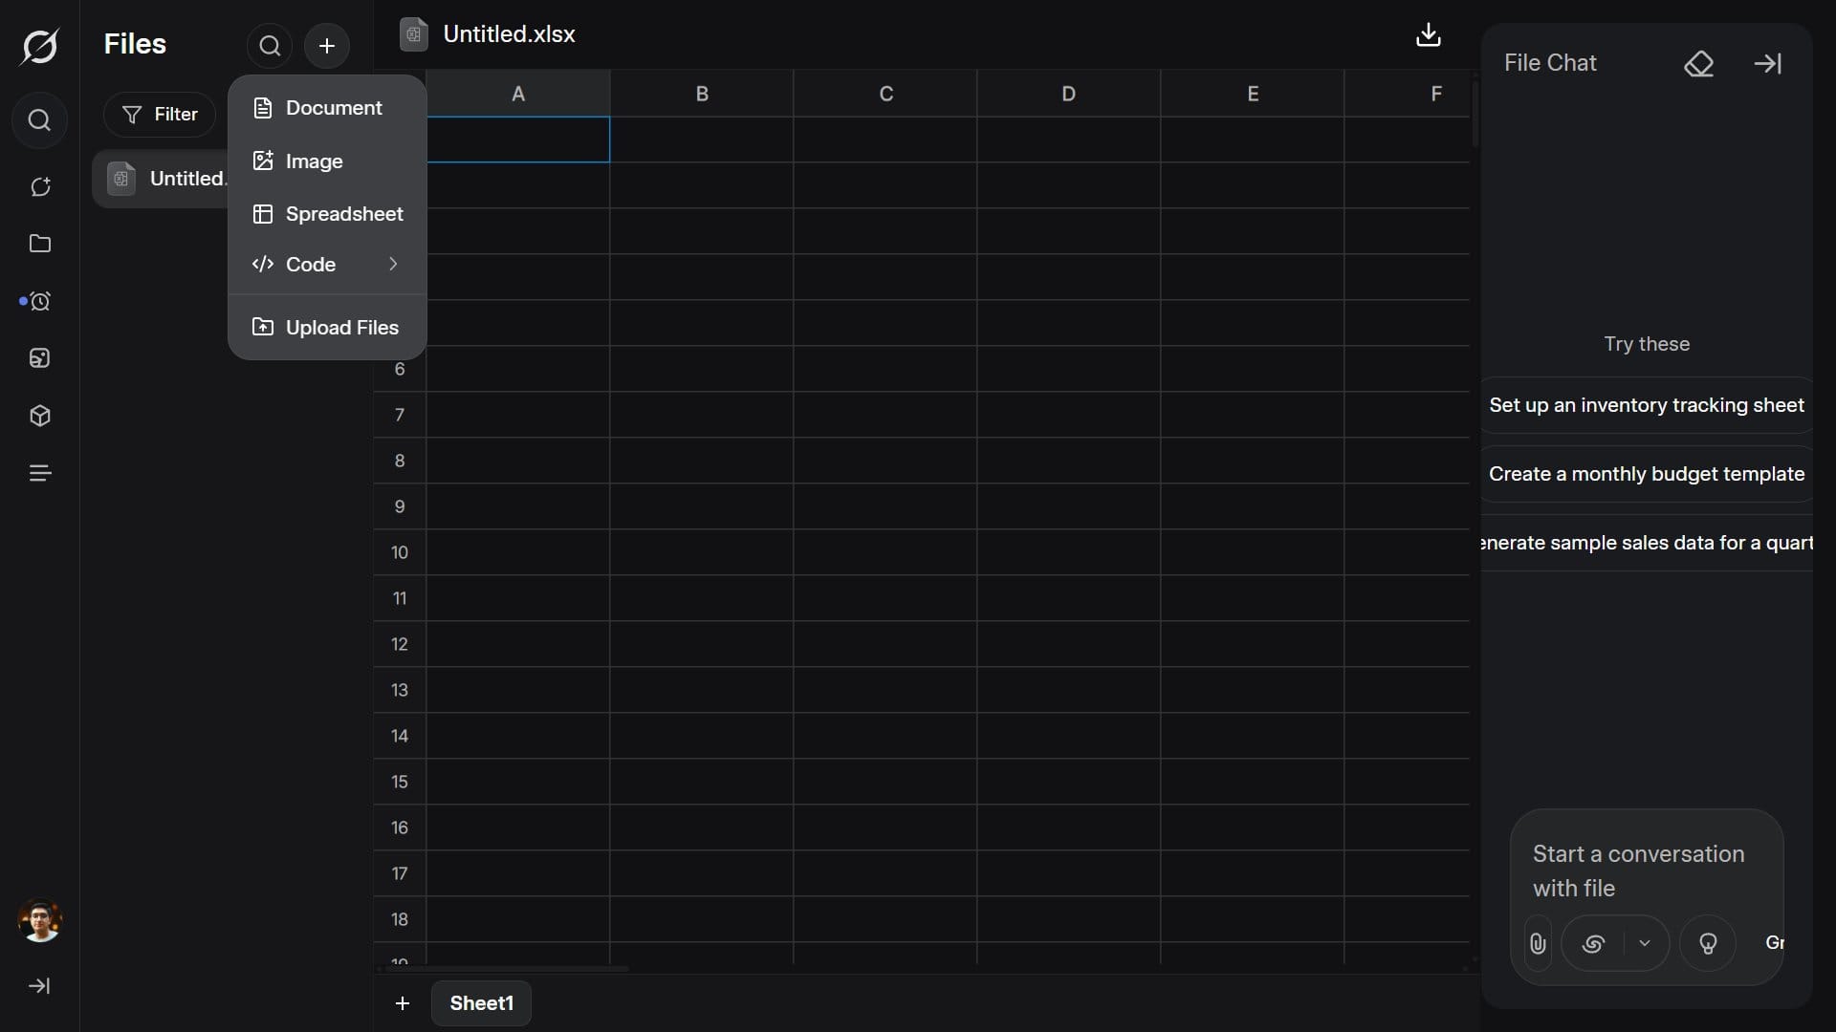The image size is (1836, 1032).
Task: Open scheduled tasks alarm icon in sidebar
Action: pos(39,302)
